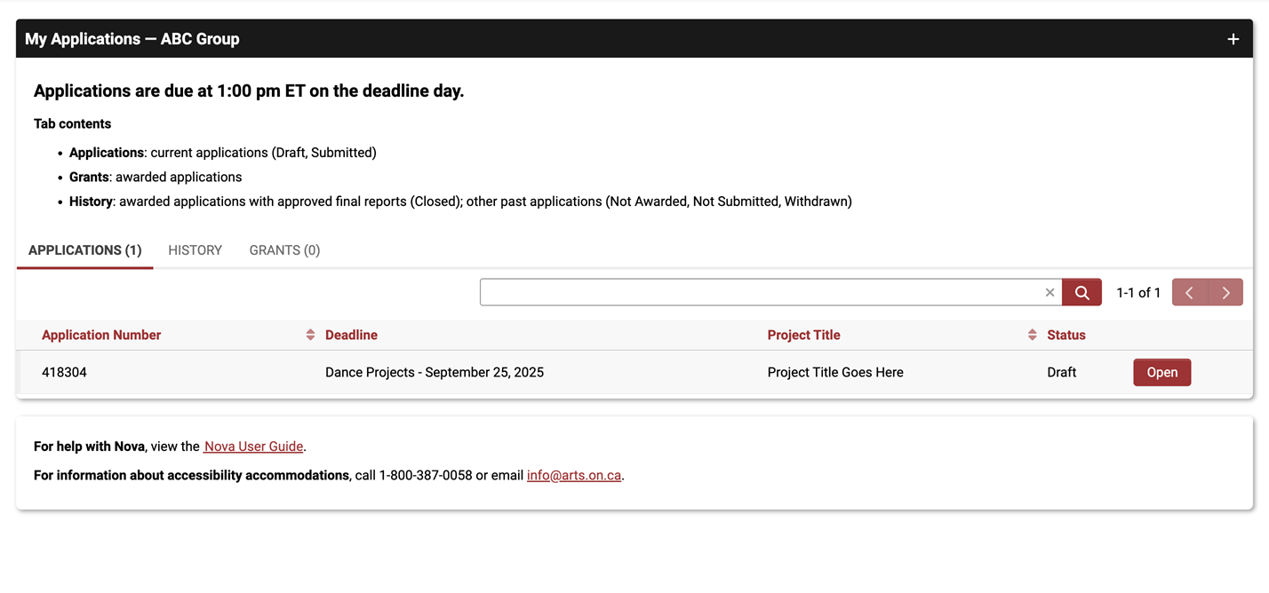Clear the search box with the X icon
Screen dimensions: 1269x593
1050,293
